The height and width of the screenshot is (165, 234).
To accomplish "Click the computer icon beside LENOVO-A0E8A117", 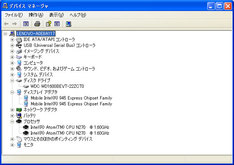I will click(12, 34).
